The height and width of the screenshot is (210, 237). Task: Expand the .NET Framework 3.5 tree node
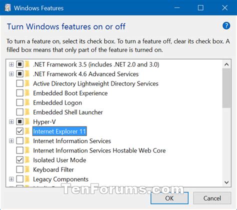11,64
